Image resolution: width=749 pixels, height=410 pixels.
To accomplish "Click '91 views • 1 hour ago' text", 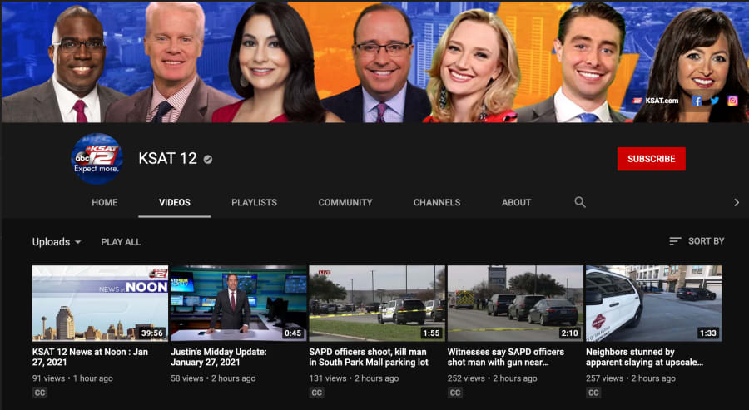I will coord(72,378).
